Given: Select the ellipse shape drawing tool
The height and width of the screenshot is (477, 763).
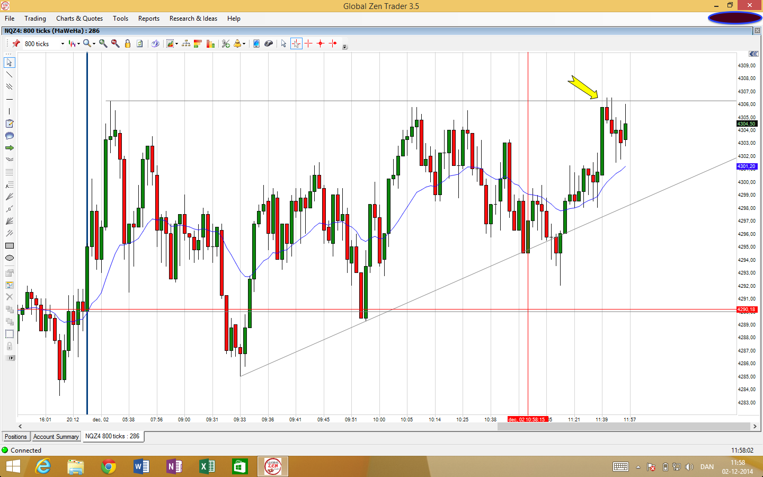Looking at the screenshot, I should [x=10, y=258].
